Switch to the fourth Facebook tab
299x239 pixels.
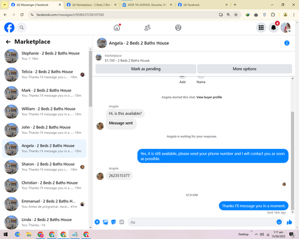coord(203,5)
